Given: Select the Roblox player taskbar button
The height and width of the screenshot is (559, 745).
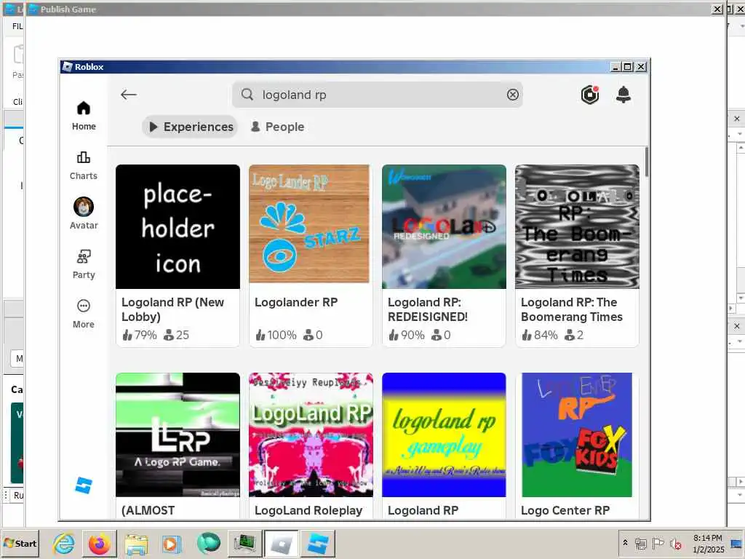Looking at the screenshot, I should click(282, 544).
